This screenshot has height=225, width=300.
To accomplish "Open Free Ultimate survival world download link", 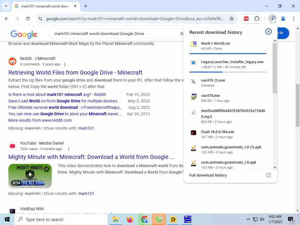I will coord(65,108).
